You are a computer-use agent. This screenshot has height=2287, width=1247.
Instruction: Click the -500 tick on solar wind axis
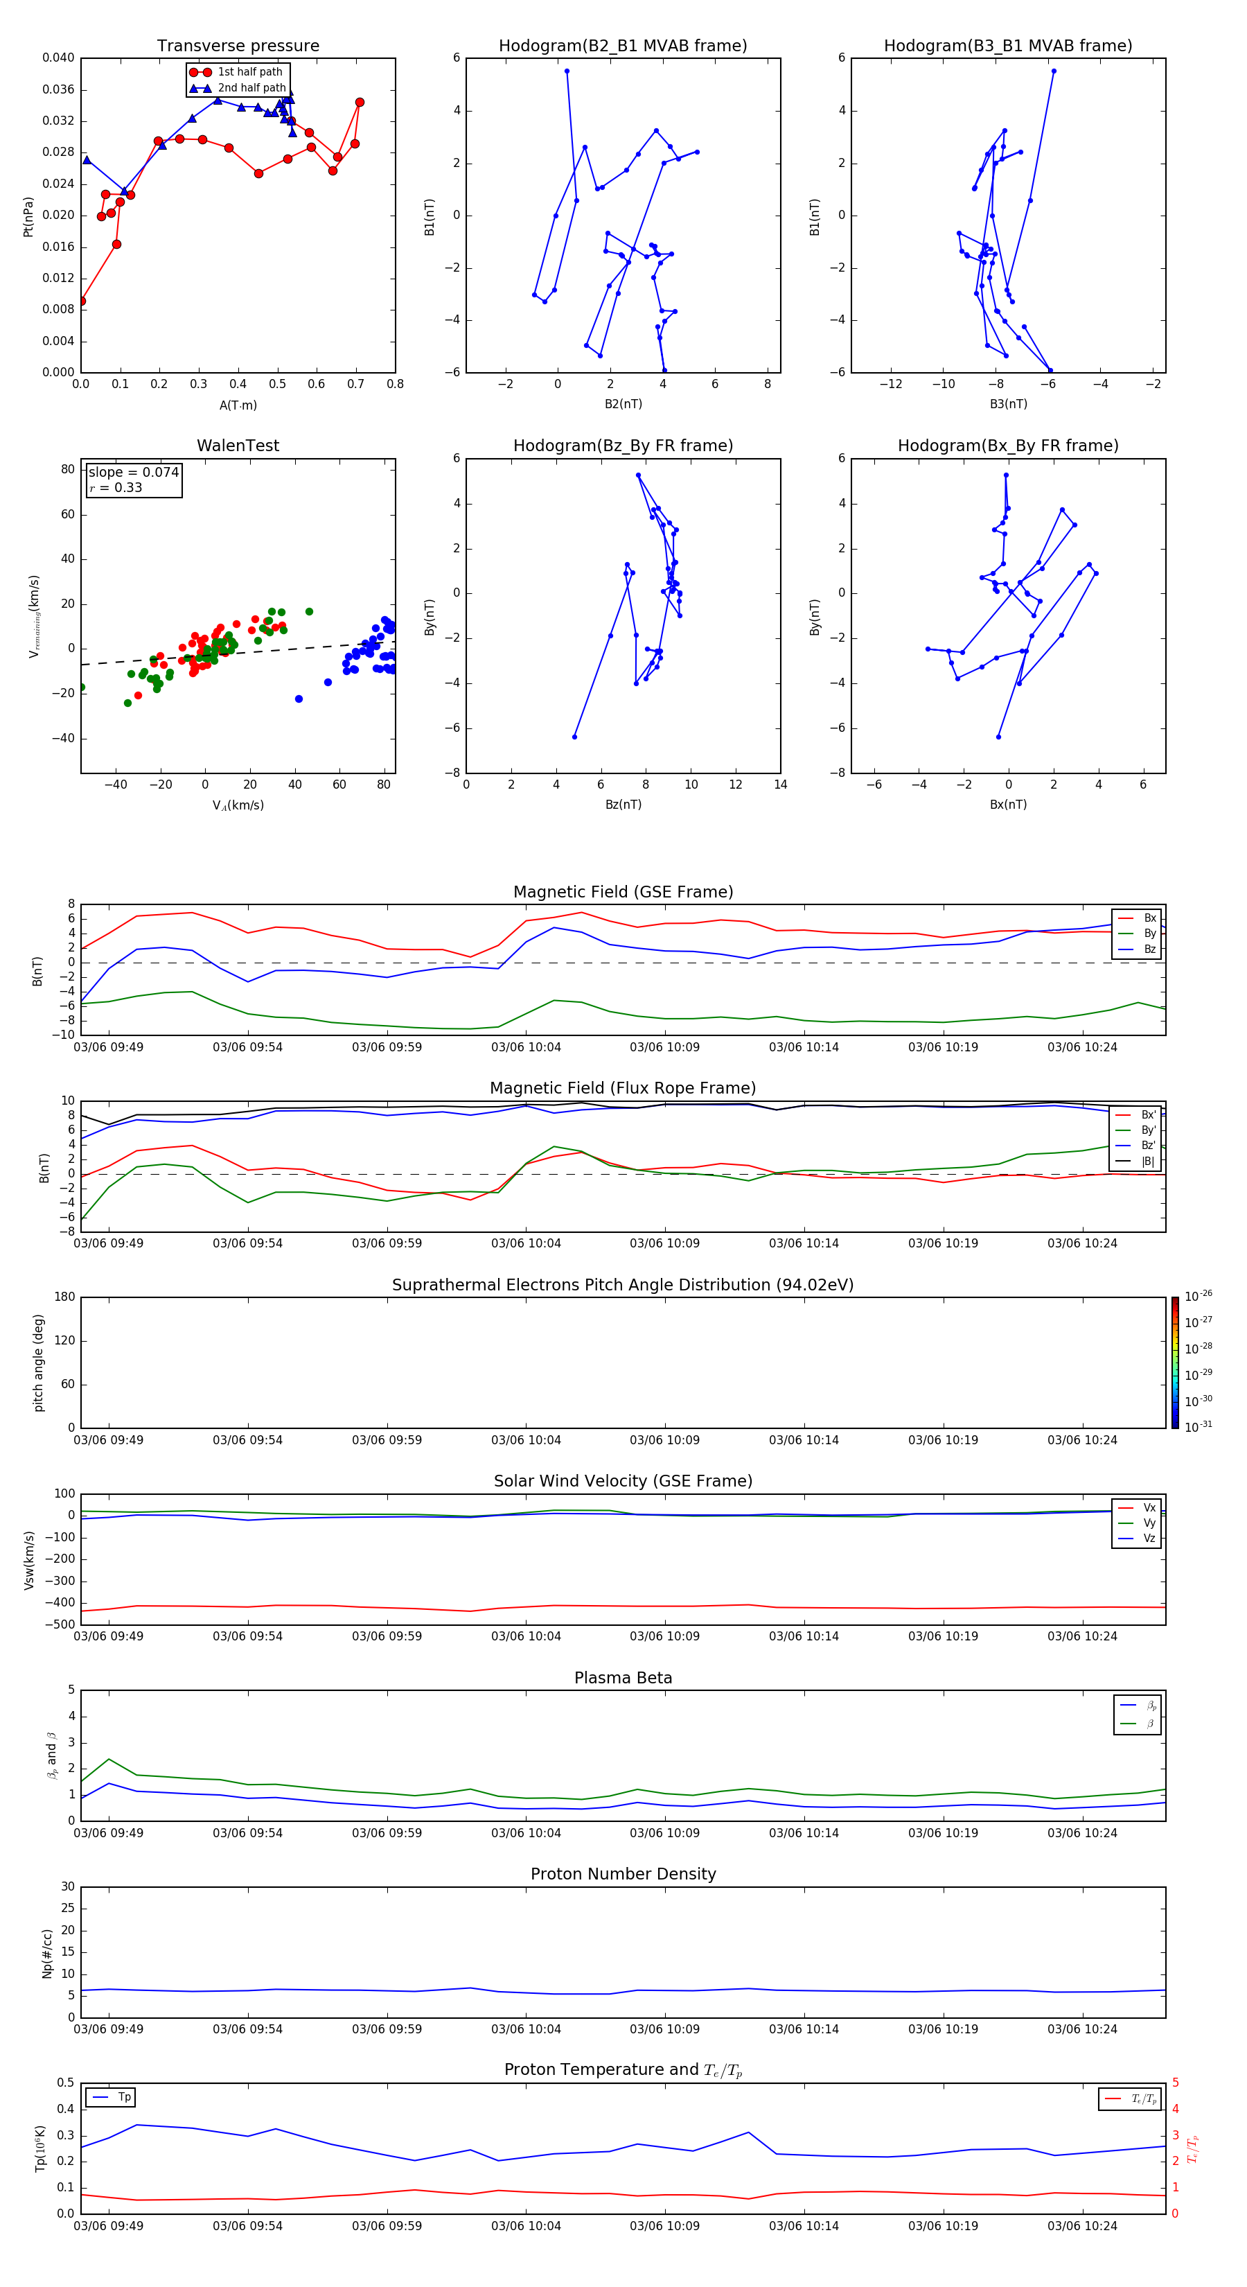(60, 1626)
